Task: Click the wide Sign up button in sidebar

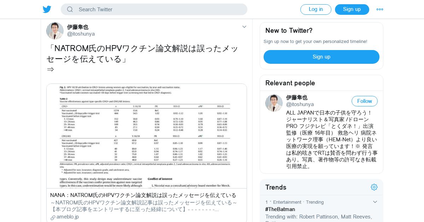Action: click(322, 57)
